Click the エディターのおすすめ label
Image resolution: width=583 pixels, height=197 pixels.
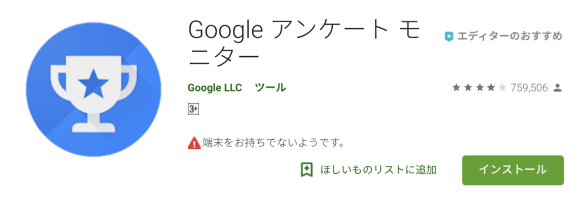coord(509,36)
